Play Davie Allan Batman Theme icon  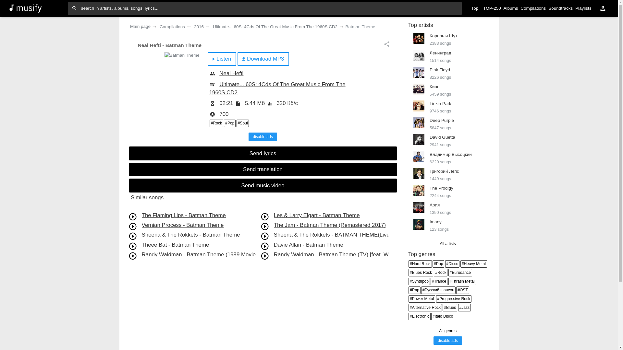(x=265, y=246)
